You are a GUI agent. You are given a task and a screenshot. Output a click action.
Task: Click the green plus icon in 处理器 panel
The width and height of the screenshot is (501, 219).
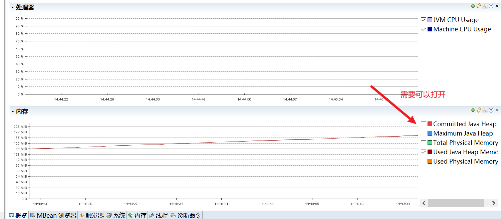pos(473,6)
